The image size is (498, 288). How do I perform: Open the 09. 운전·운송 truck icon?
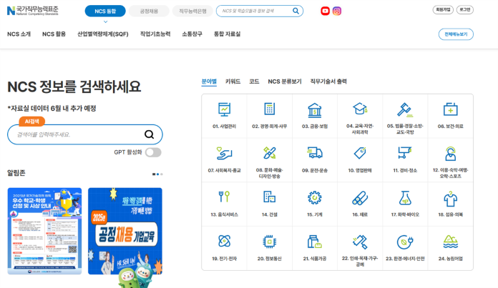pos(314,153)
